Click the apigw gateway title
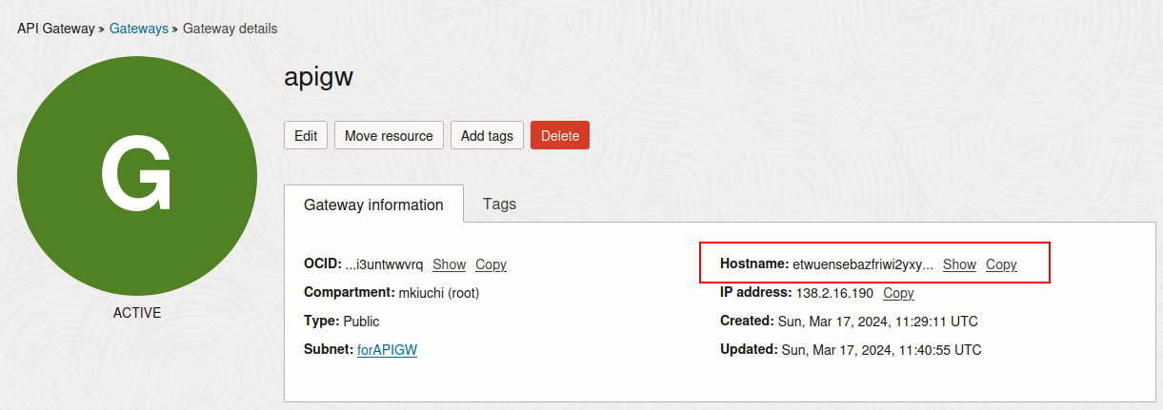This screenshot has height=410, width=1163. coord(319,78)
